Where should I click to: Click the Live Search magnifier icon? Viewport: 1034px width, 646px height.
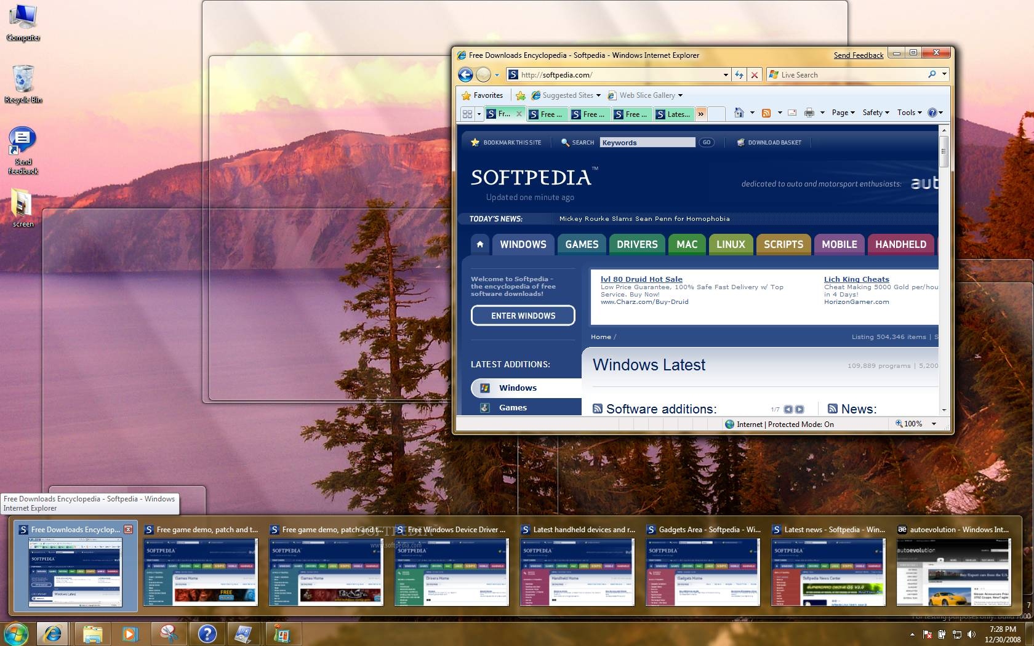(x=932, y=74)
